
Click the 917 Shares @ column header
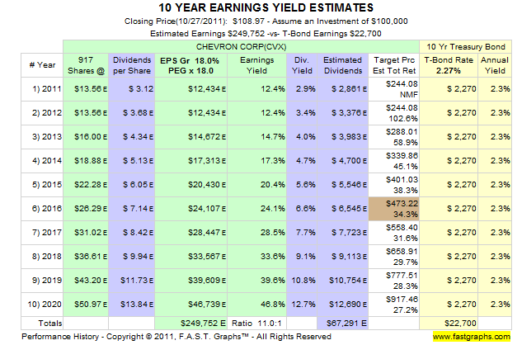click(86, 65)
